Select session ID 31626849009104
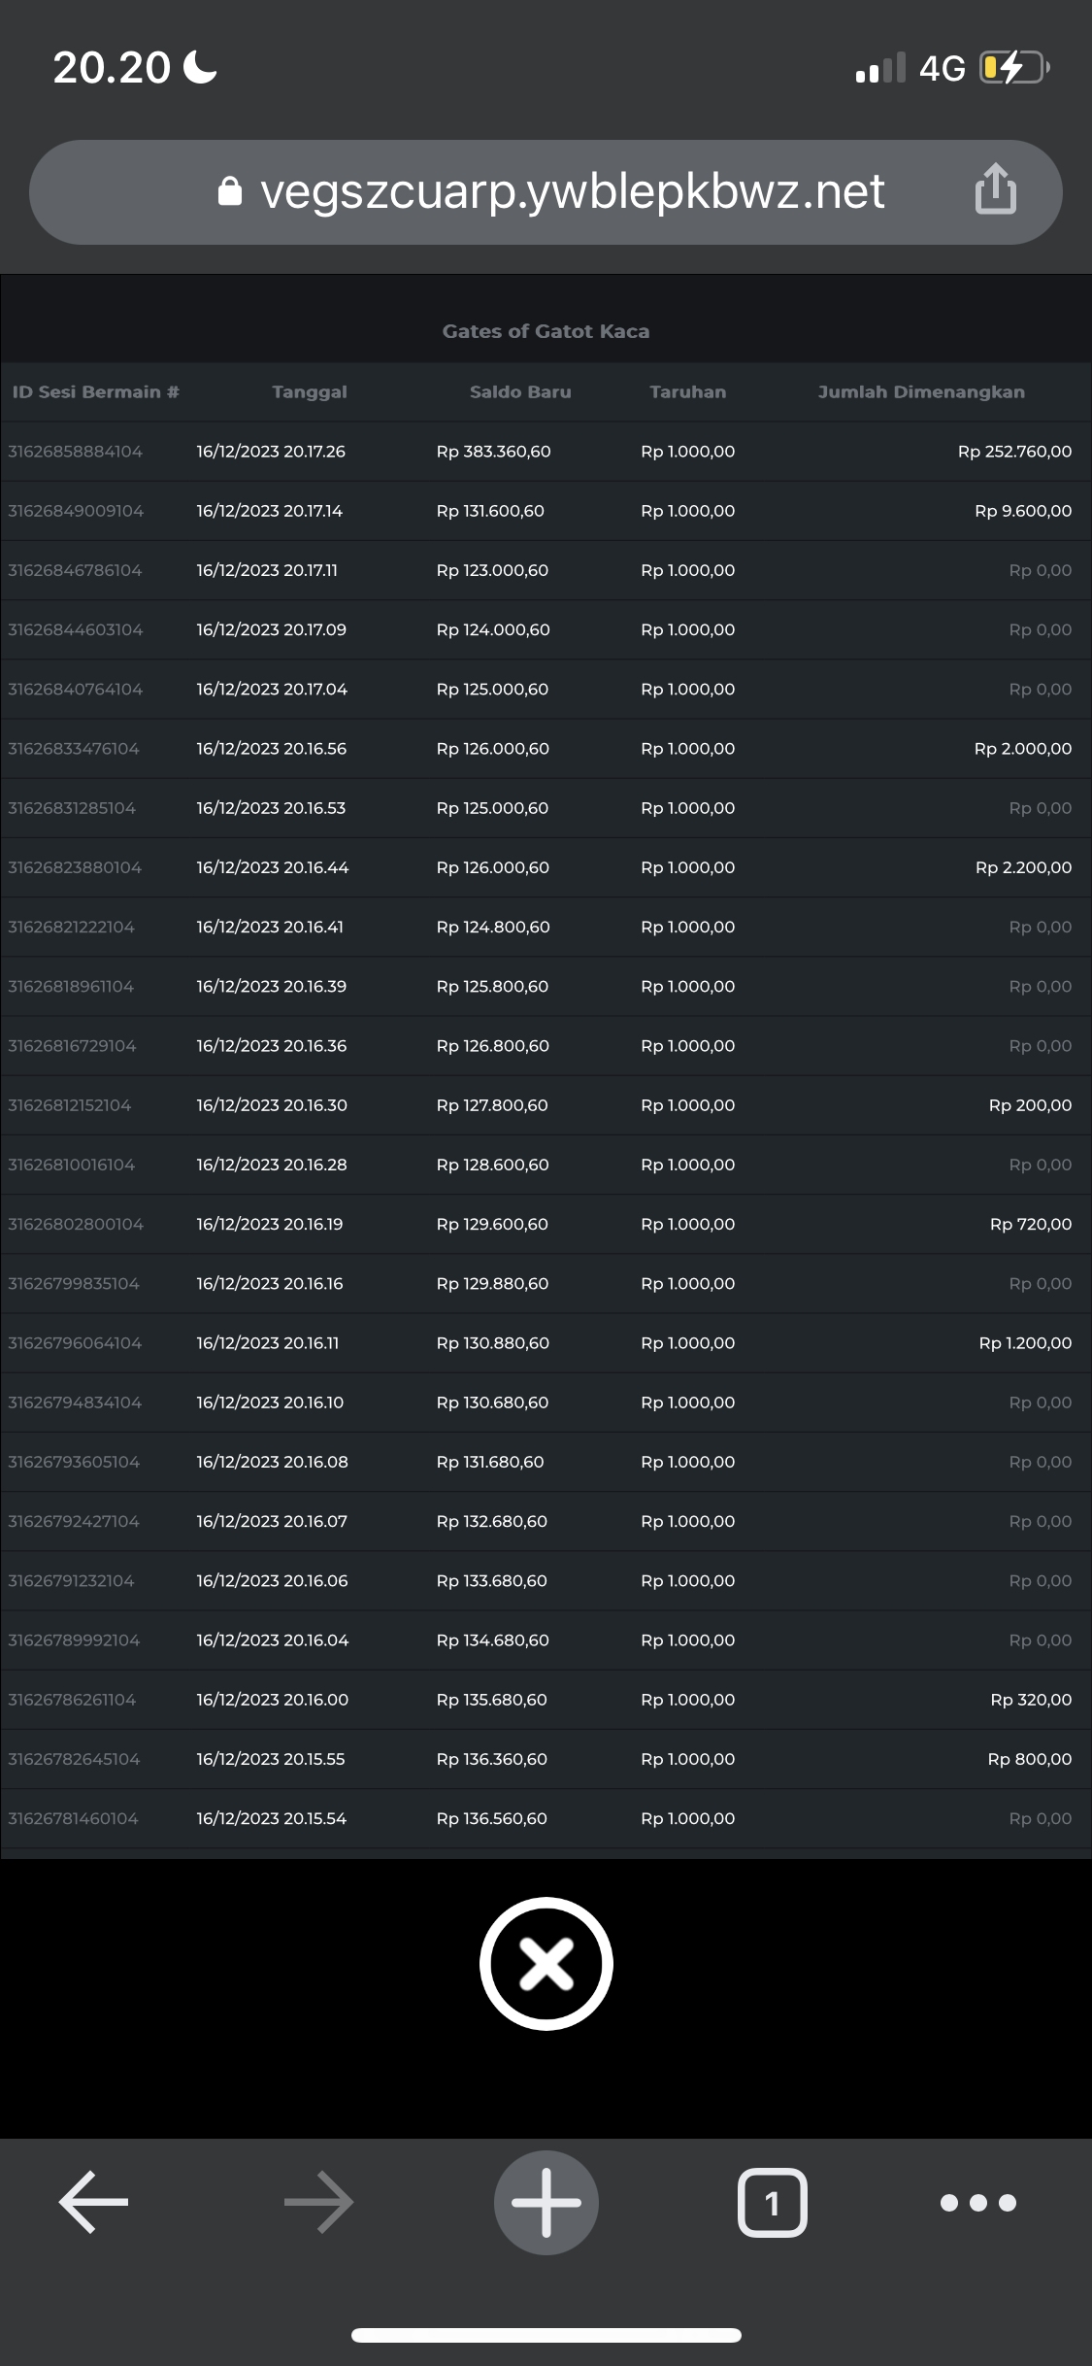The width and height of the screenshot is (1092, 2366). tap(76, 511)
